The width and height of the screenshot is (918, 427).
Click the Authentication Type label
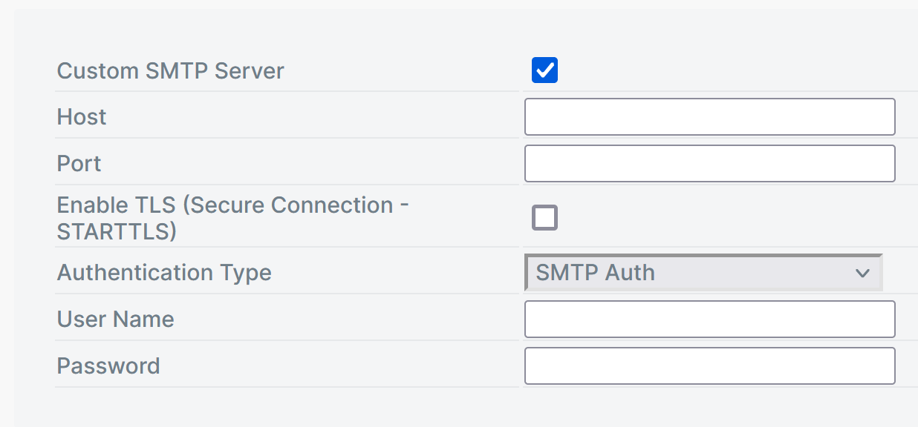(164, 273)
